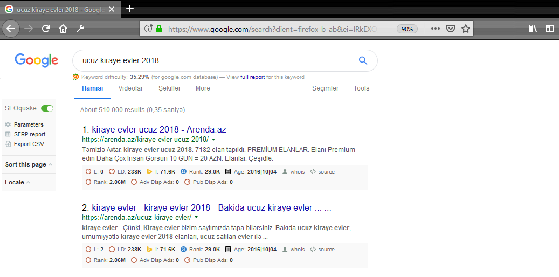The height and width of the screenshot is (277, 559).
Task: Open the first result kiraye evler ucuz 2018
Action: click(x=159, y=130)
